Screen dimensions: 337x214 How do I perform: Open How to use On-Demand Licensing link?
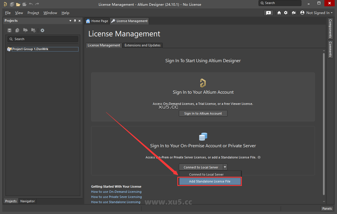pos(116,192)
